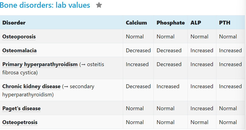Select Chronic kidney disease phosphate Increased cell

coord(168,86)
